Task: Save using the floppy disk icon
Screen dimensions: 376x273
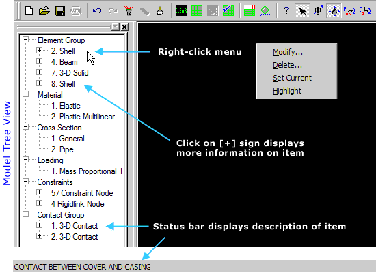Action: tap(60, 11)
